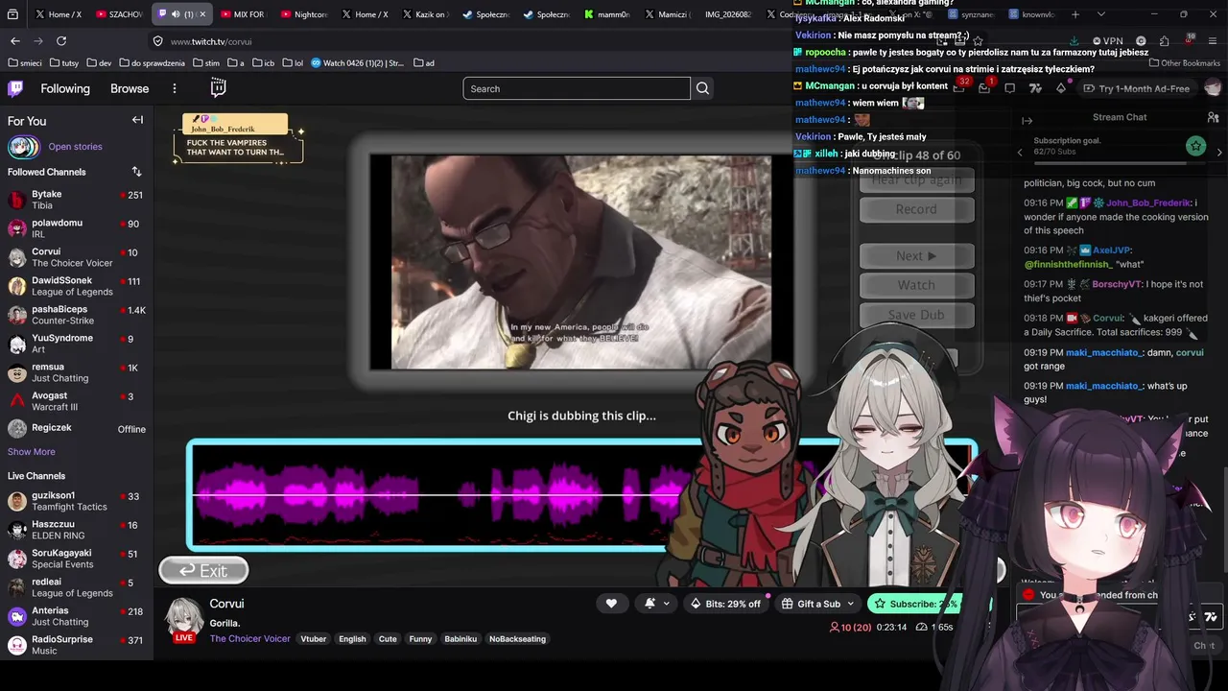Open Twitch notifications inbox with 1 badge

984,87
